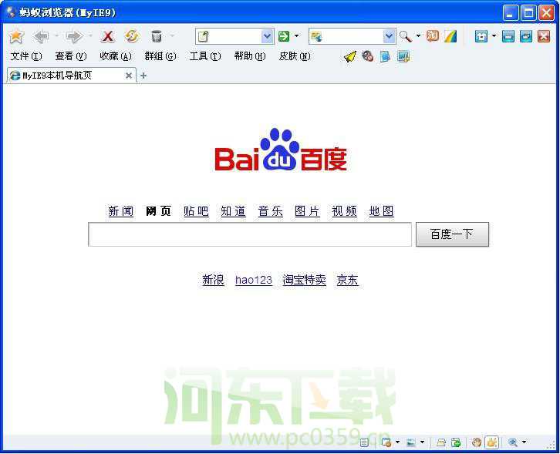Expand the window-hand status icon arrow
The image size is (560, 454).
[x=397, y=442]
